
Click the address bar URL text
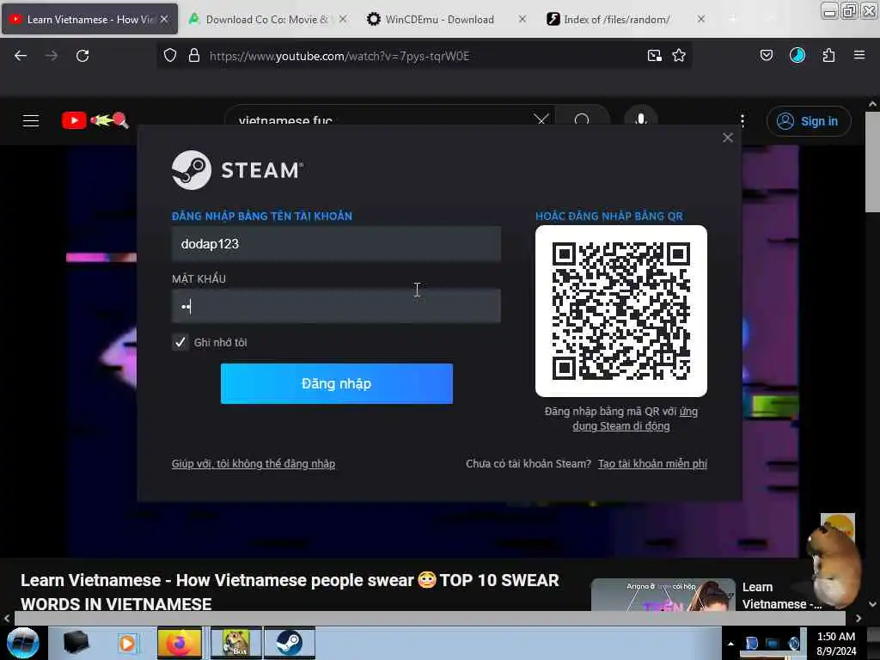(339, 56)
